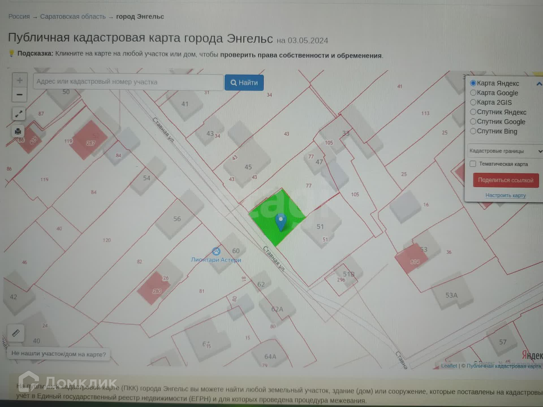Toggle fullscreen map view icon
This screenshot has width=543, height=407.
pyautogui.click(x=19, y=114)
